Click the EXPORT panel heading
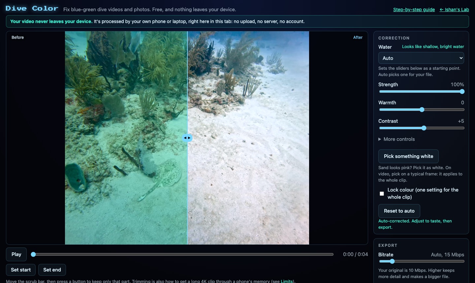This screenshot has height=283, width=475. click(388, 245)
